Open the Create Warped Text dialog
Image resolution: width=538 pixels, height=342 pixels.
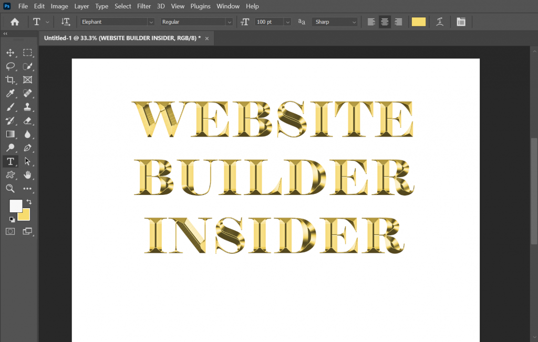(440, 22)
